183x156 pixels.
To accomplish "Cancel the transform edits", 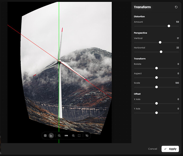I will 152,149.
